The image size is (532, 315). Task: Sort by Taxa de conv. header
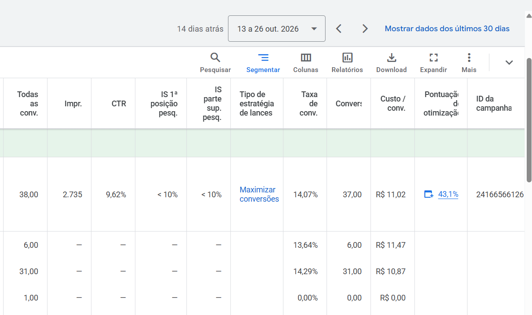(x=308, y=104)
